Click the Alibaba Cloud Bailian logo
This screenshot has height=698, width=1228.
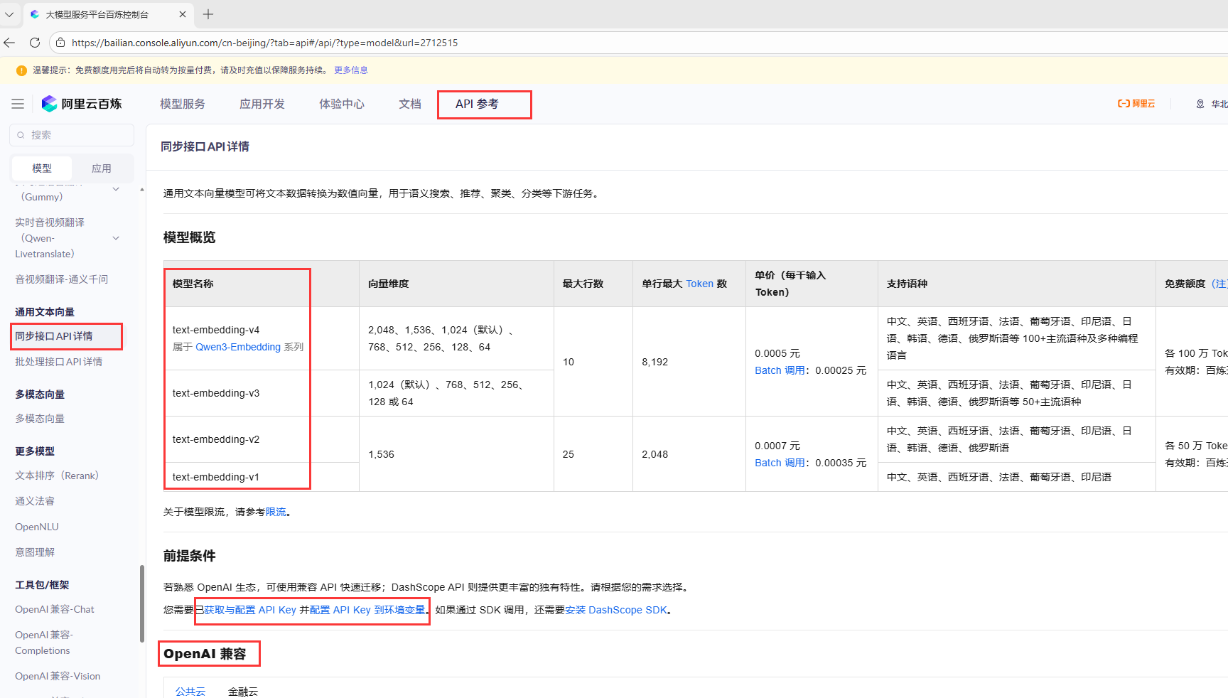[82, 104]
